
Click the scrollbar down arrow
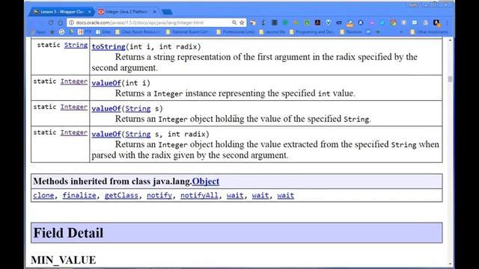[450, 264]
